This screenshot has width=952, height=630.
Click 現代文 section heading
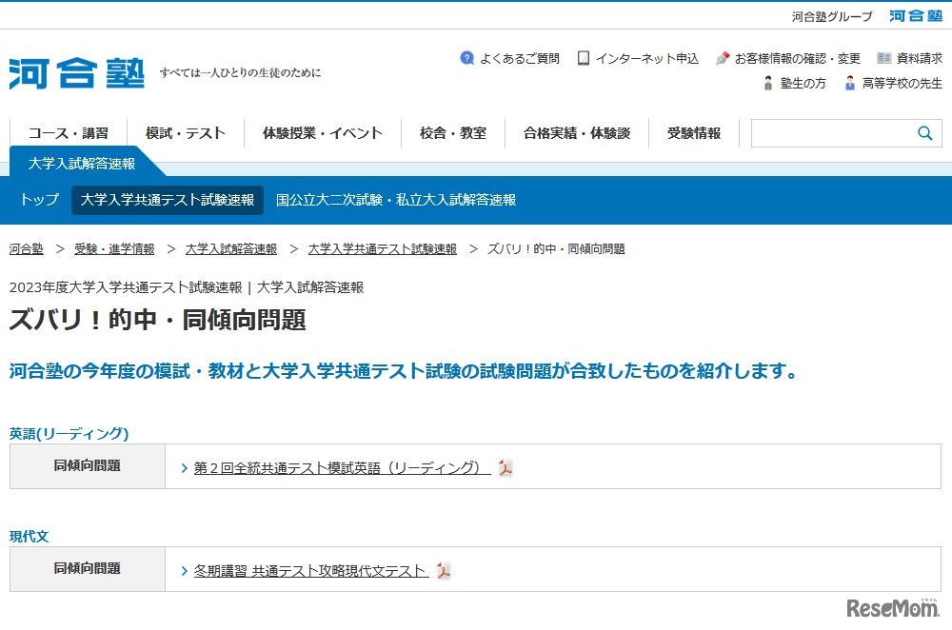[29, 537]
